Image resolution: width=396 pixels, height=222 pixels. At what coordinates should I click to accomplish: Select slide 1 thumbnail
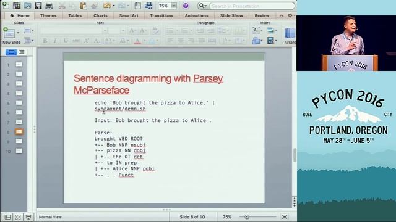click(x=19, y=64)
